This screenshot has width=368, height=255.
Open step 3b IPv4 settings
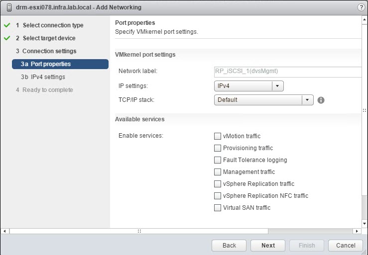(x=48, y=77)
